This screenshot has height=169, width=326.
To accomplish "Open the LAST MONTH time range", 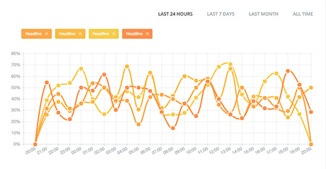I will (x=263, y=14).
